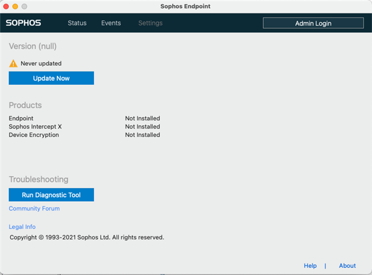Click the 'Products' section heading
Image resolution: width=372 pixels, height=275 pixels.
pyautogui.click(x=25, y=105)
